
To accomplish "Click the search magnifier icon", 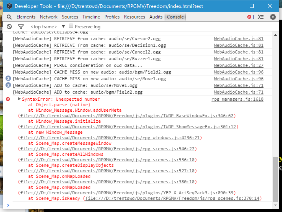I will click(x=9, y=17).
